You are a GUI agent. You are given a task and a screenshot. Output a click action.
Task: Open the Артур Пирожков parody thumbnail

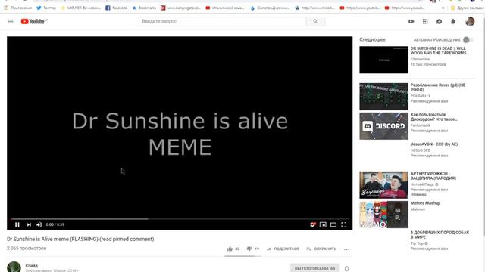[384, 185]
